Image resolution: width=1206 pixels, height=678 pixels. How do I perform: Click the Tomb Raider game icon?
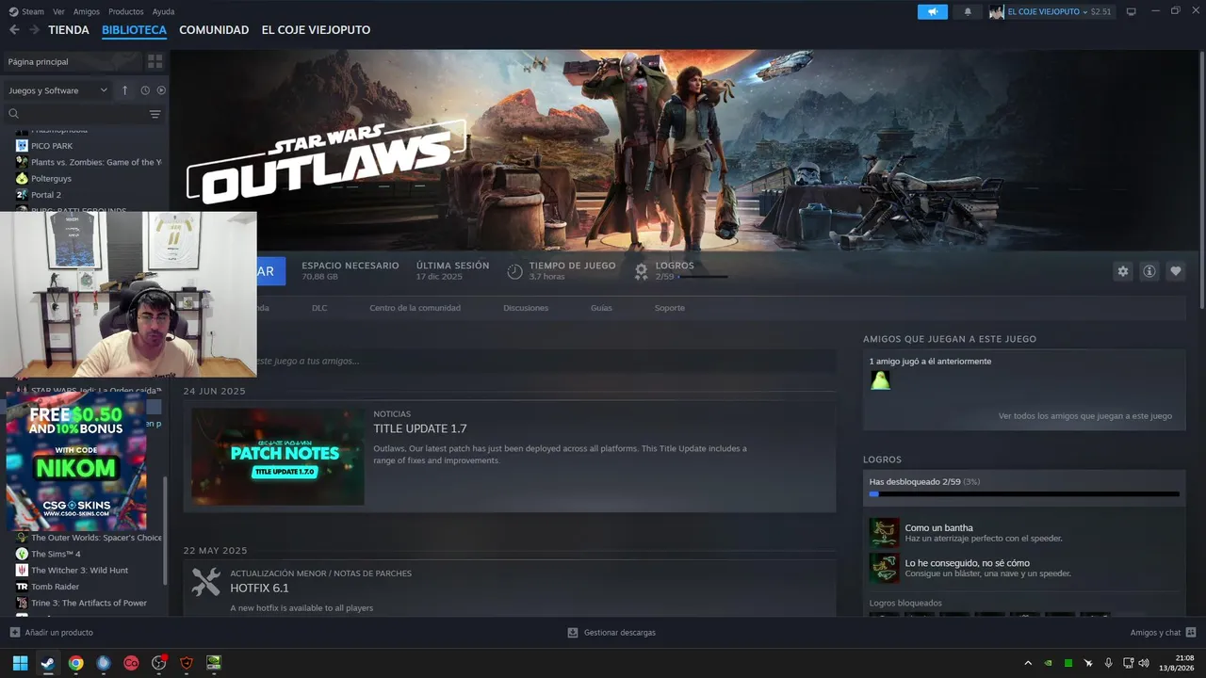point(22,587)
